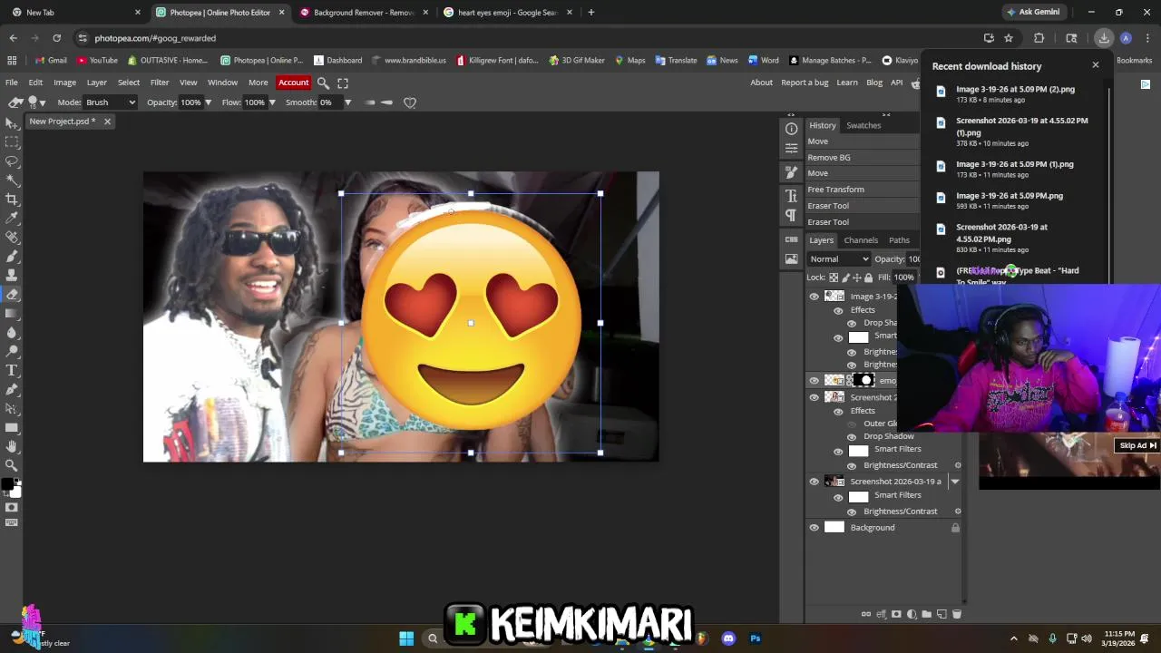Switch to the Swatches tab
The height and width of the screenshot is (653, 1161).
[x=863, y=125]
